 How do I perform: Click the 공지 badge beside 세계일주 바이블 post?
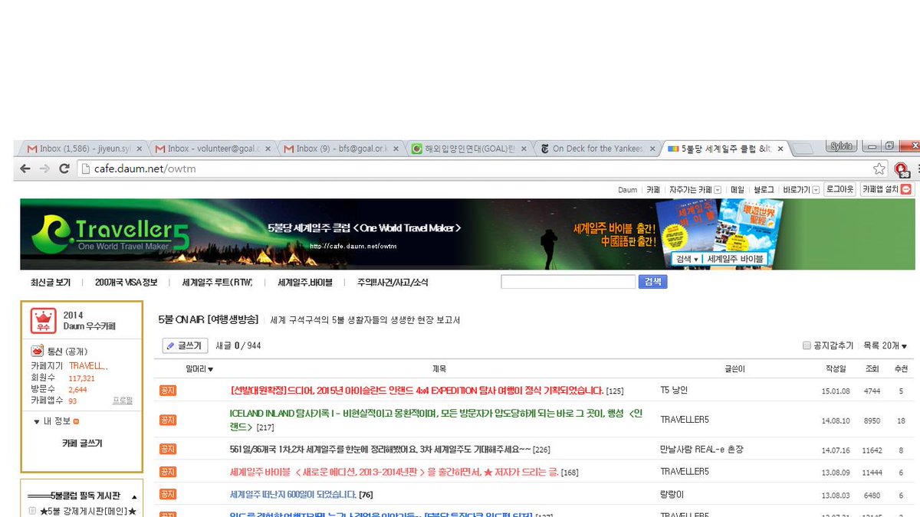tap(168, 472)
